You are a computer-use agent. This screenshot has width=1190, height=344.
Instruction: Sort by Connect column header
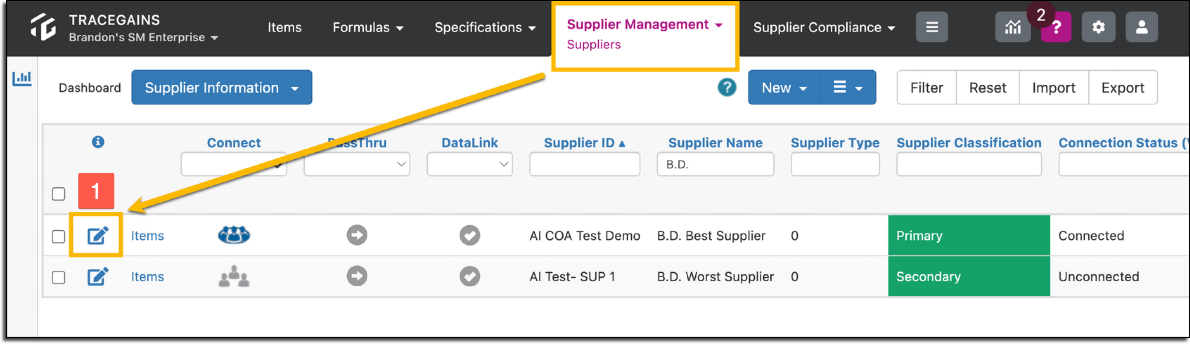[234, 143]
